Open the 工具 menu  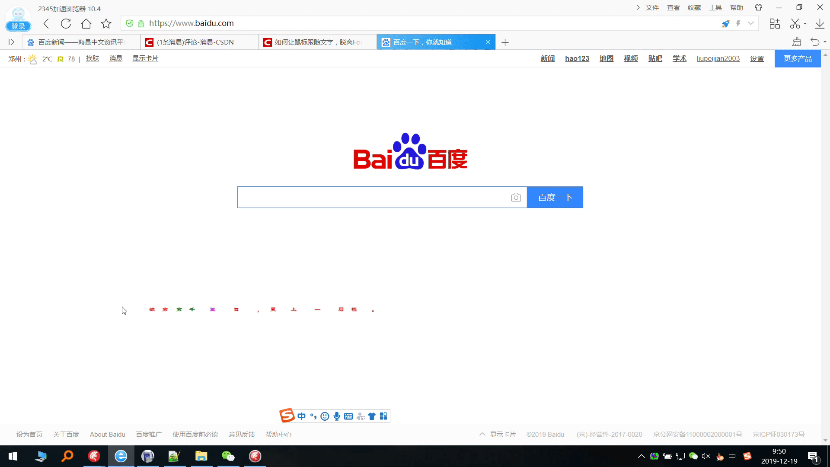pos(715,8)
